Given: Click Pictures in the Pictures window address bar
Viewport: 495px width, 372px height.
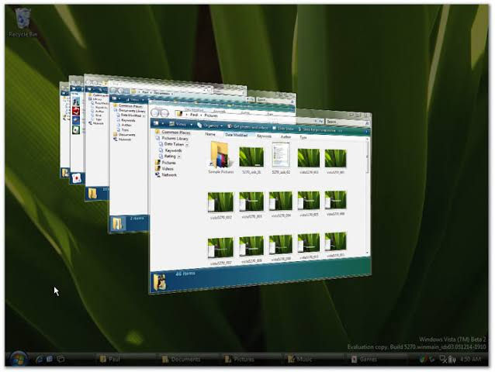Looking at the screenshot, I should [211, 115].
